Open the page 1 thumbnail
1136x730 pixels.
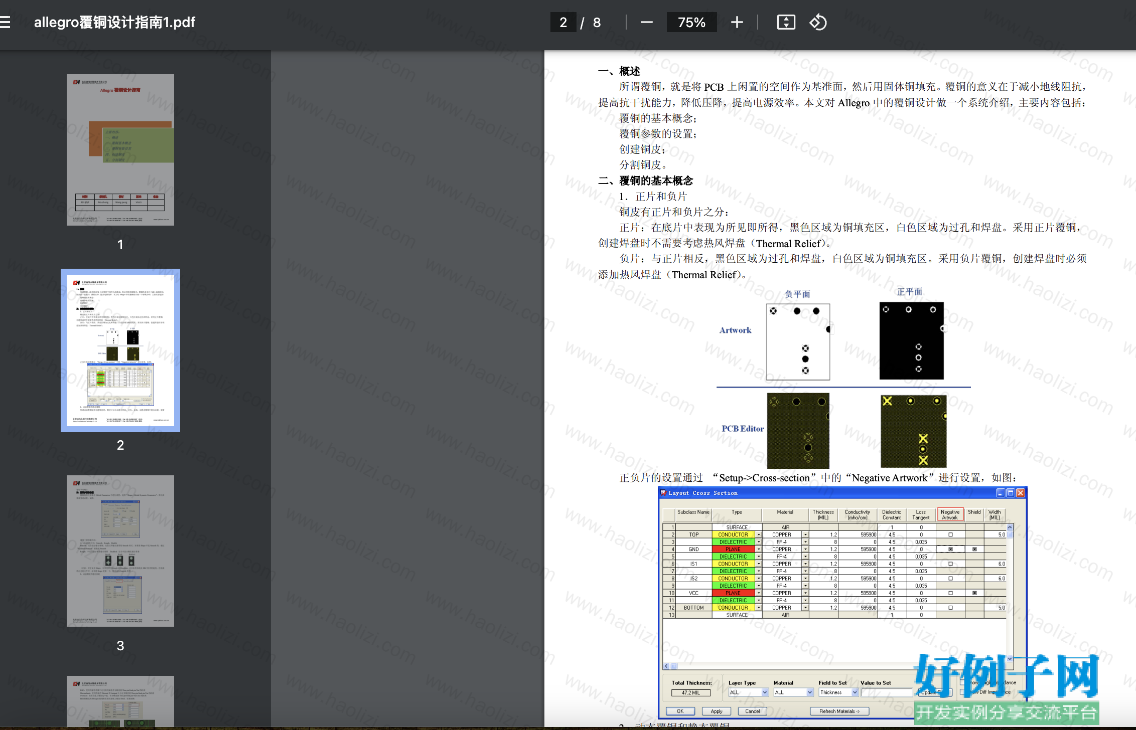coord(120,150)
